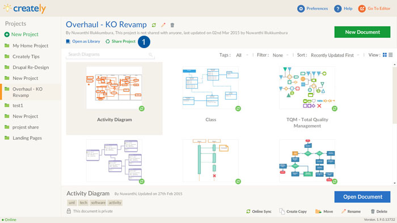Click the search magnifier in Search Diagrams

coord(151,54)
